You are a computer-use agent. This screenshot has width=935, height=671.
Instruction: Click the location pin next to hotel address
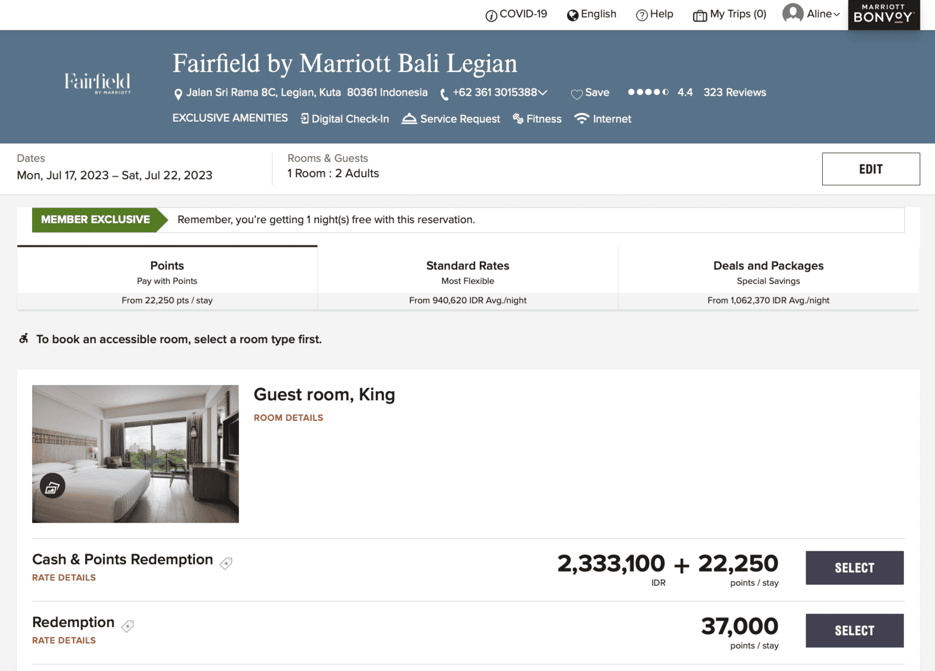point(178,92)
